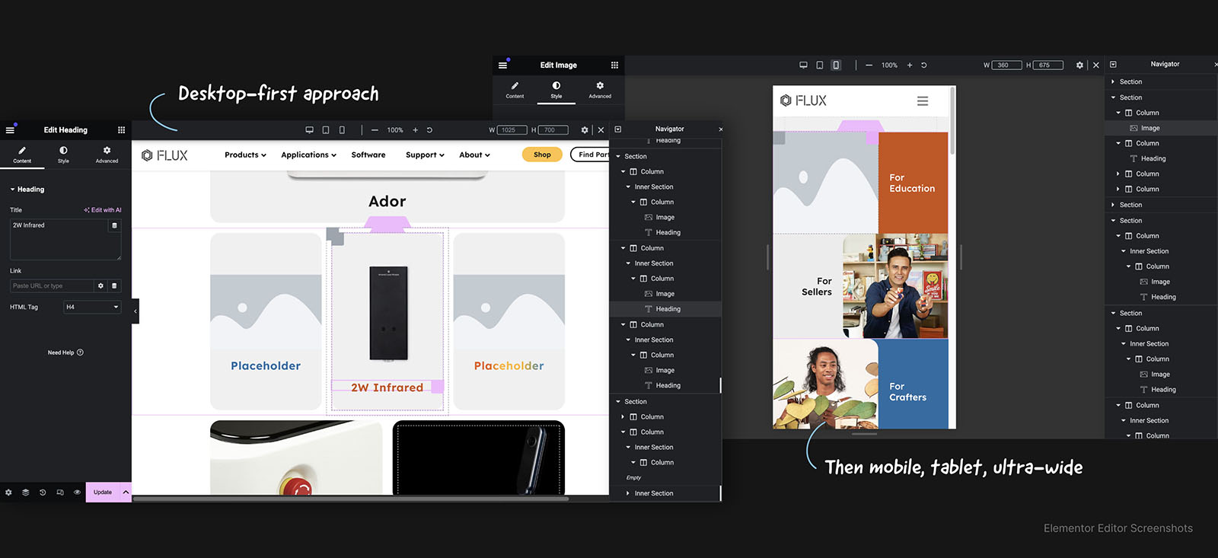Expand first Section in right Navigator
The height and width of the screenshot is (558, 1218).
click(x=1113, y=82)
